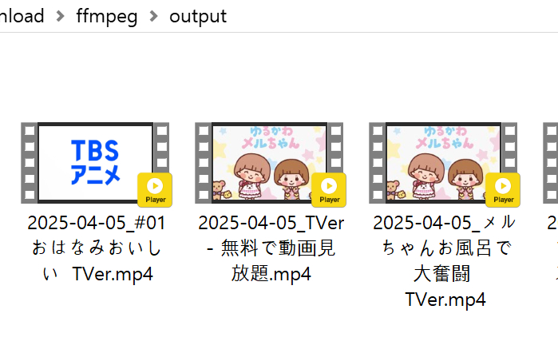Go to ffmpeg folder in breadcrumb
Image resolution: width=558 pixels, height=357 pixels.
[x=107, y=16]
